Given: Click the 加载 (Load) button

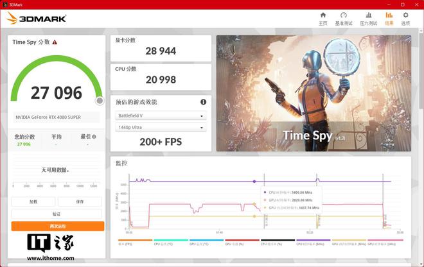Looking at the screenshot, I should [x=33, y=202].
